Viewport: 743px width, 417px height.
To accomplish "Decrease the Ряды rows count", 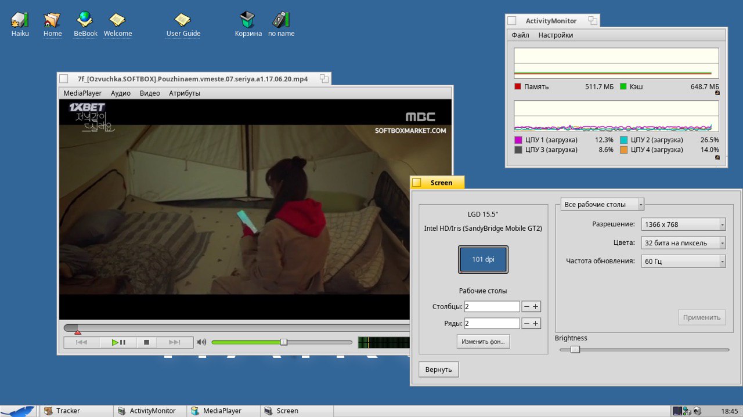I will [526, 324].
